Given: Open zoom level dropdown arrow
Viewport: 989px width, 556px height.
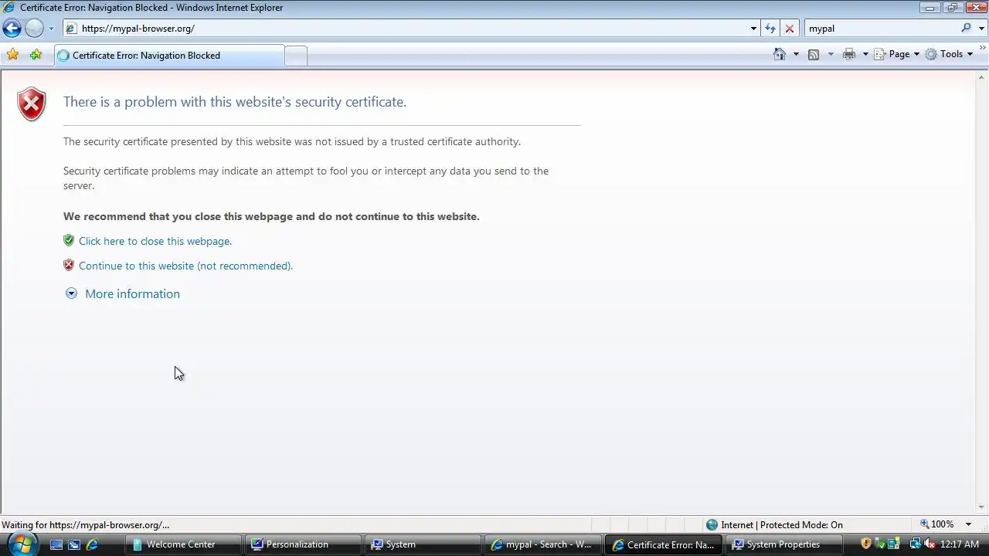Looking at the screenshot, I should (968, 524).
